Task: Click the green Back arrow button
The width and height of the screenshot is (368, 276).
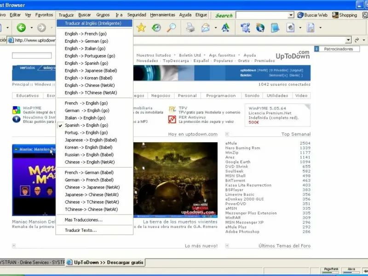Action: 21,28
